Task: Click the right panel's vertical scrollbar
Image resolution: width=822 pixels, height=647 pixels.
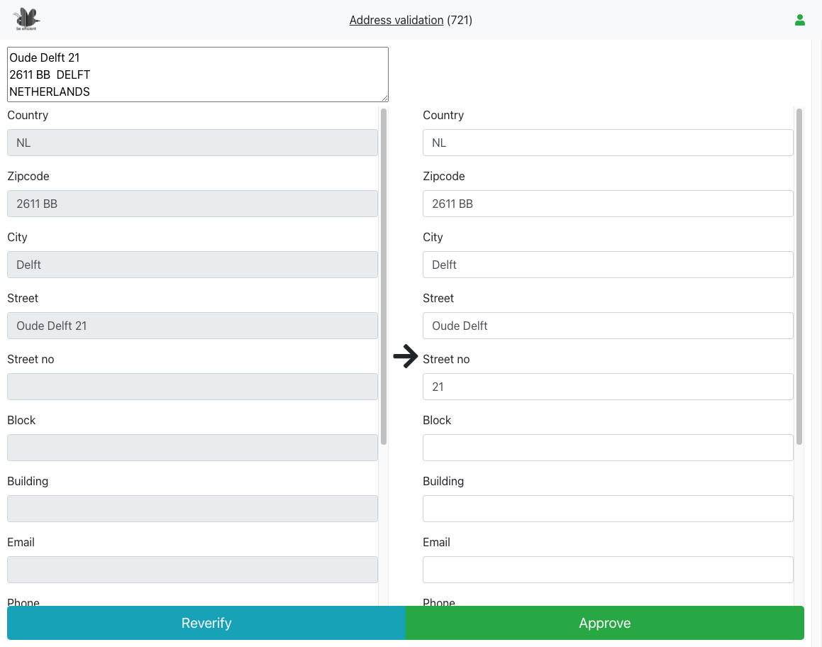Action: pos(799,277)
